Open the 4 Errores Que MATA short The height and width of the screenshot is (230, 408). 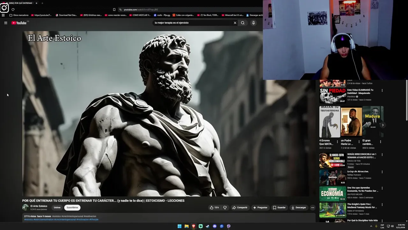click(330, 122)
